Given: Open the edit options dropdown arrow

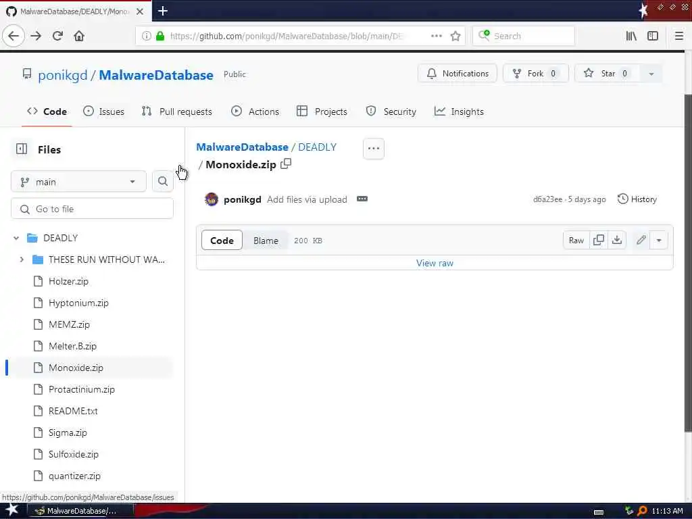Looking at the screenshot, I should tap(659, 240).
